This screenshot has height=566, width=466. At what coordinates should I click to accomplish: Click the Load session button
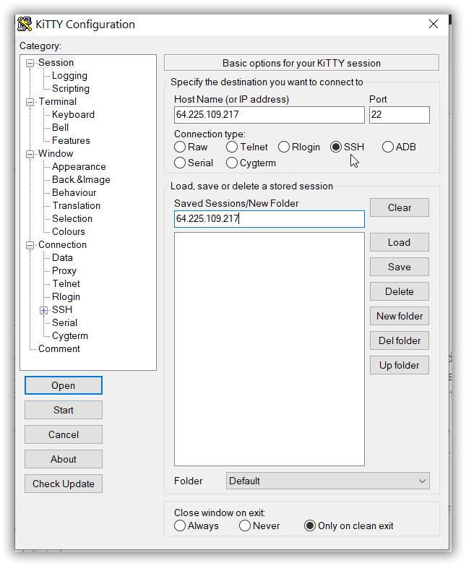point(400,242)
